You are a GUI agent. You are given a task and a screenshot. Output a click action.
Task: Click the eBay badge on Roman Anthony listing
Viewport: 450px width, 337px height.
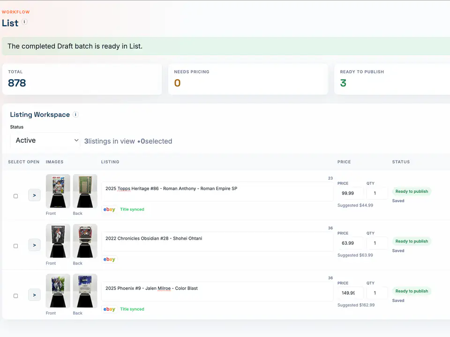click(109, 210)
